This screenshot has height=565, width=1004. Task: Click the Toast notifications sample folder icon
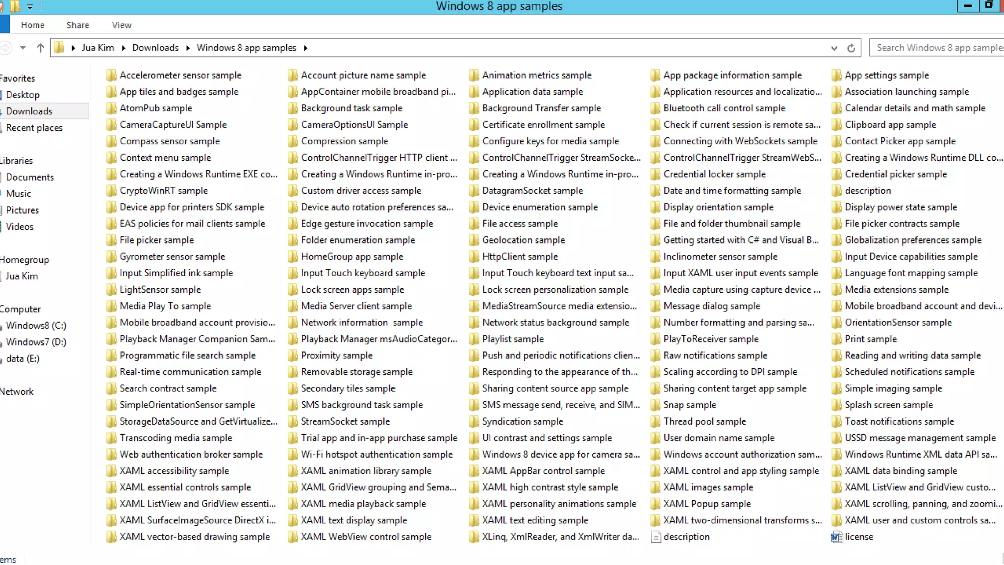pos(836,421)
